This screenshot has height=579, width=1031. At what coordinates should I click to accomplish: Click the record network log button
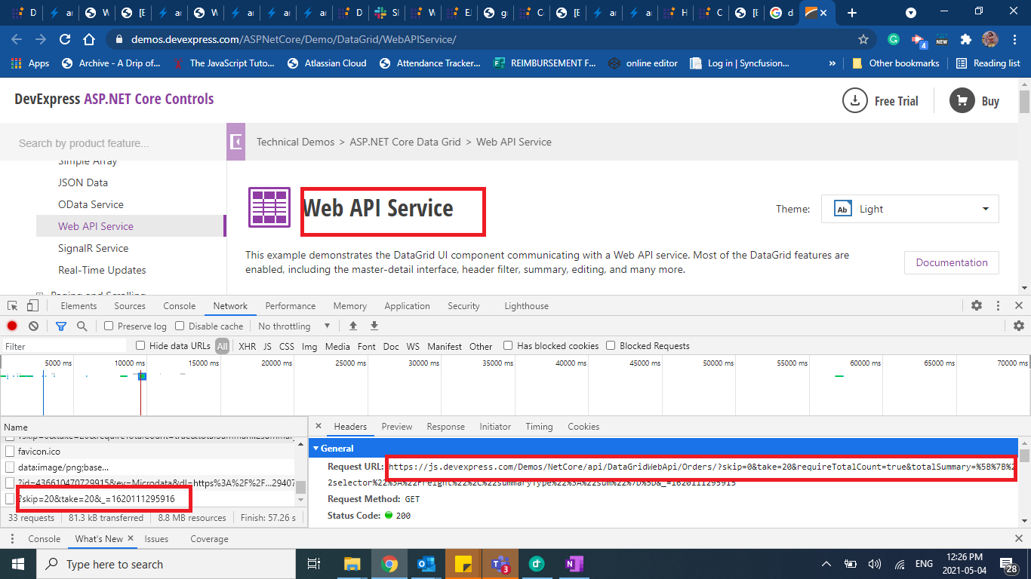(x=12, y=326)
